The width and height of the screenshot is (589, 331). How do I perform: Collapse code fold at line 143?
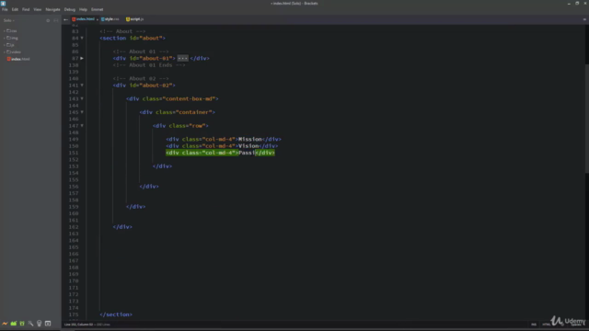tap(82, 98)
